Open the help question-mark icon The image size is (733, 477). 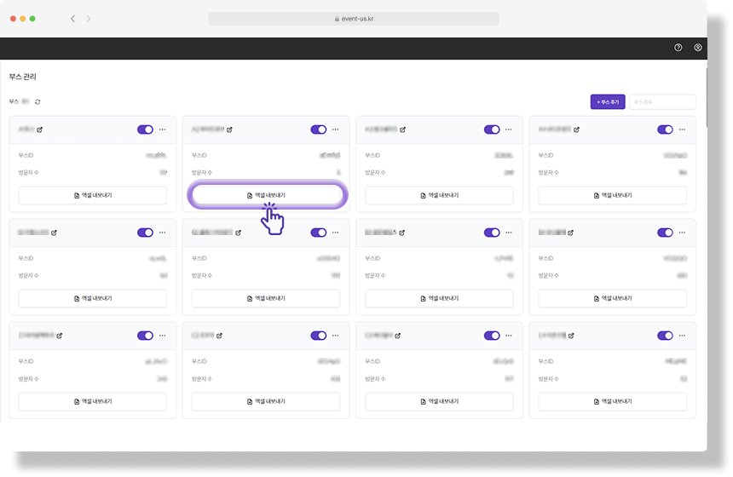(678, 48)
